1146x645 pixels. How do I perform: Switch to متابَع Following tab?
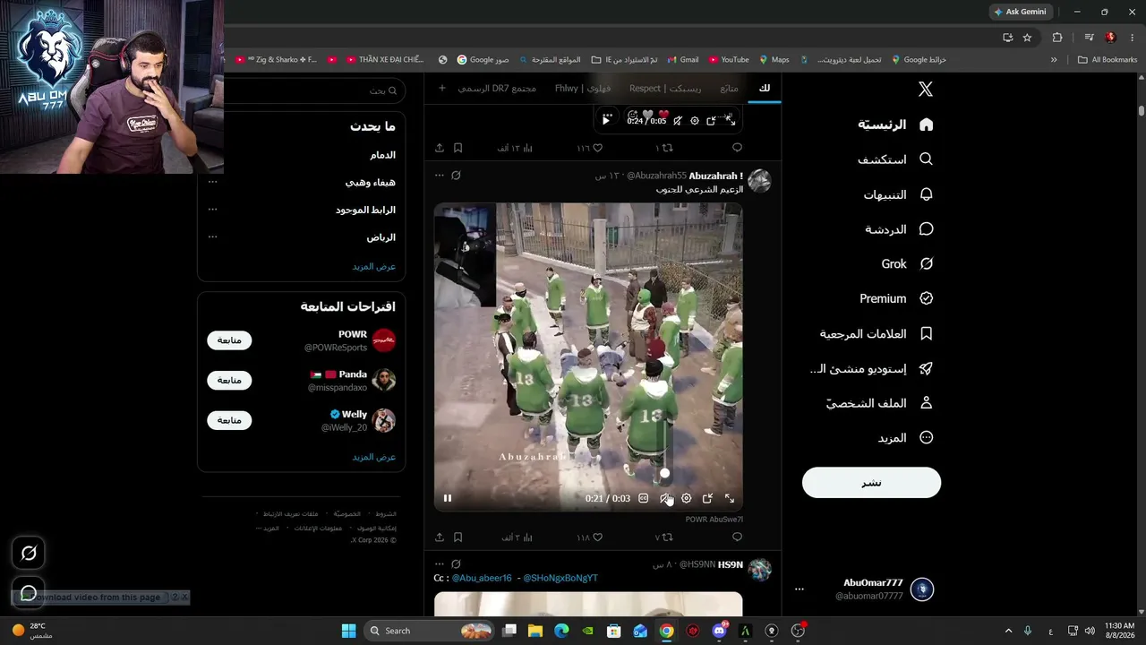729,88
